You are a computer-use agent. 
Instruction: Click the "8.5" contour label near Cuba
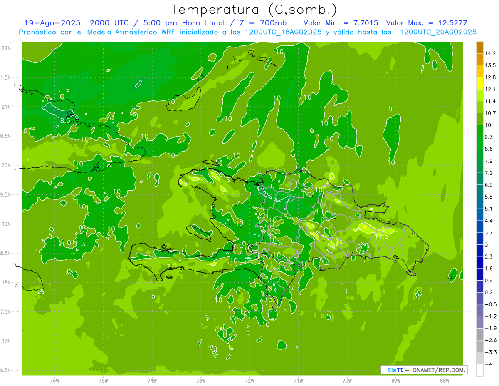65,121
